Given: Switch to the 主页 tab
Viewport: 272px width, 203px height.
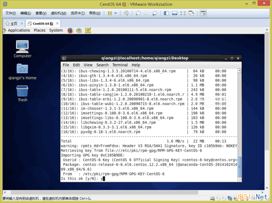Looking at the screenshot, I should point(11,23).
